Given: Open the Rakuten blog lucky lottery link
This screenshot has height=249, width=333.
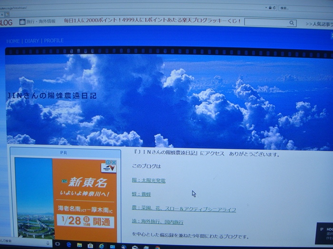Looking at the screenshot, I should pyautogui.click(x=152, y=21).
